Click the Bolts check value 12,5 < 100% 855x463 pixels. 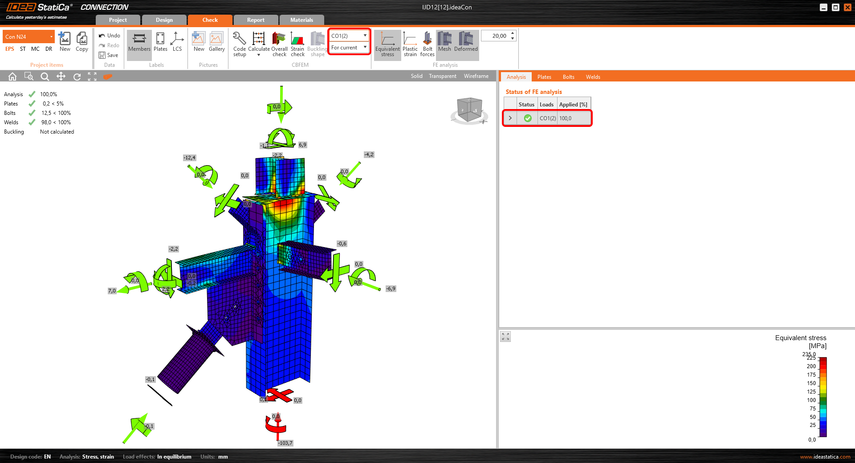[x=56, y=113]
